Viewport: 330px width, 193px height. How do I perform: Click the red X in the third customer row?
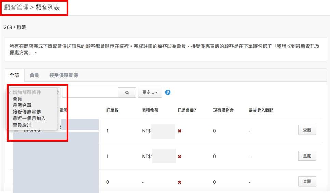point(179,182)
